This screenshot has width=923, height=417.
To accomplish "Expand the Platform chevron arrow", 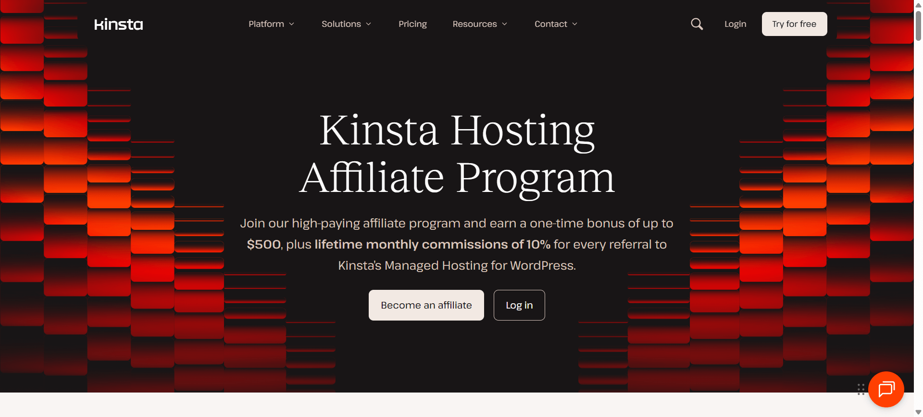I will [x=291, y=24].
